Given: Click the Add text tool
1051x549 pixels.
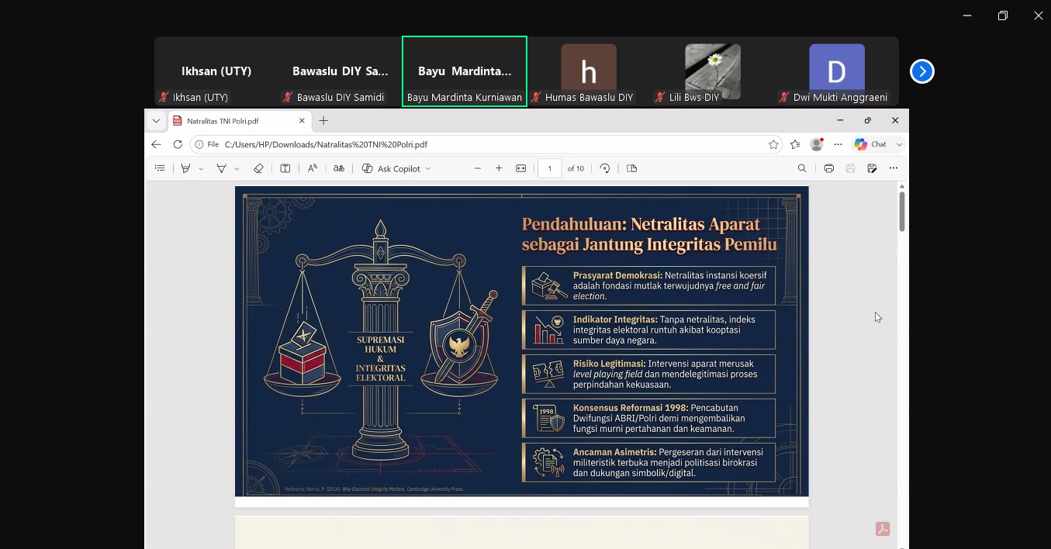Looking at the screenshot, I should pos(285,168).
